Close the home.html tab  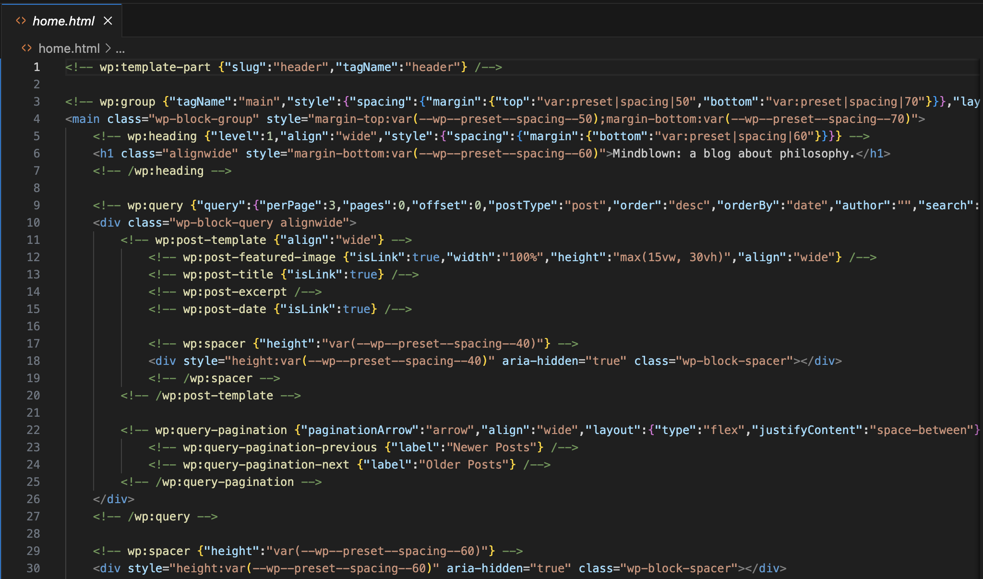click(108, 21)
